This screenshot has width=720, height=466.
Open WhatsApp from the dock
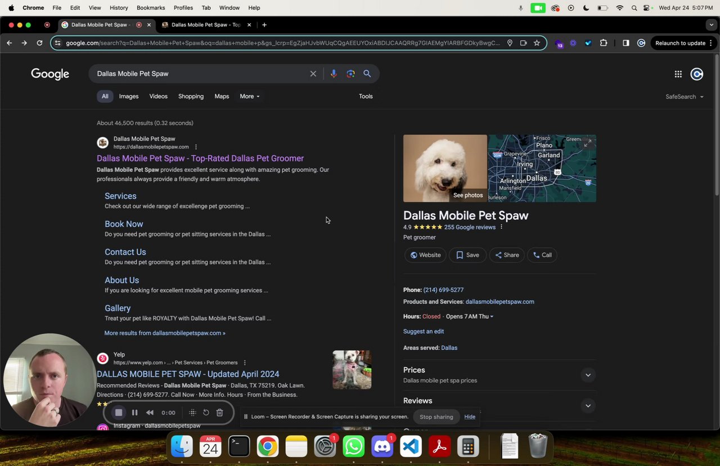tap(354, 447)
